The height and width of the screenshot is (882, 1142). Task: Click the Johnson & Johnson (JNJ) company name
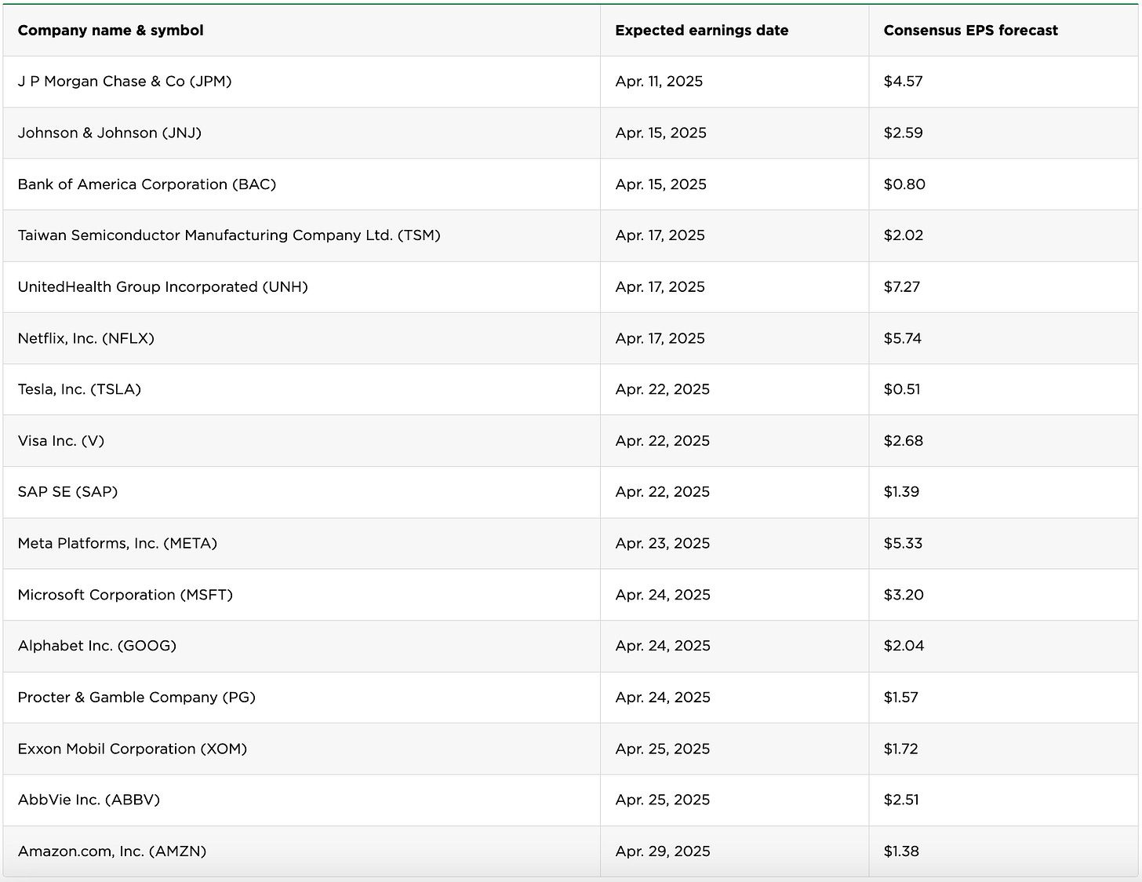tap(110, 133)
